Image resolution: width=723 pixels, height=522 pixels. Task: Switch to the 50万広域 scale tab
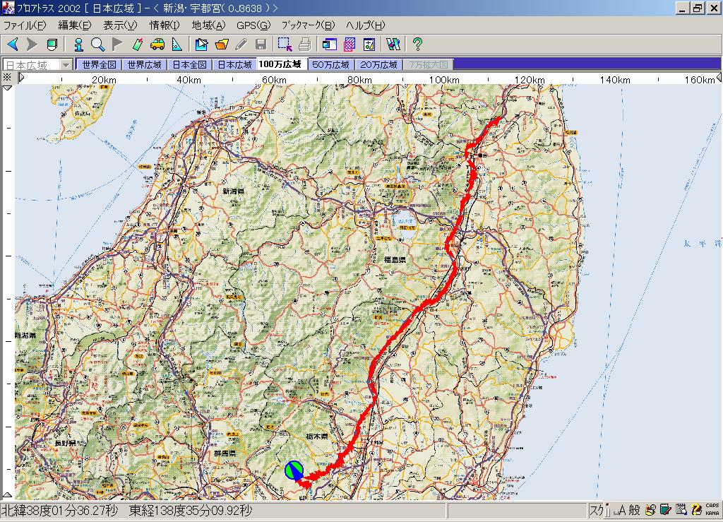point(330,65)
